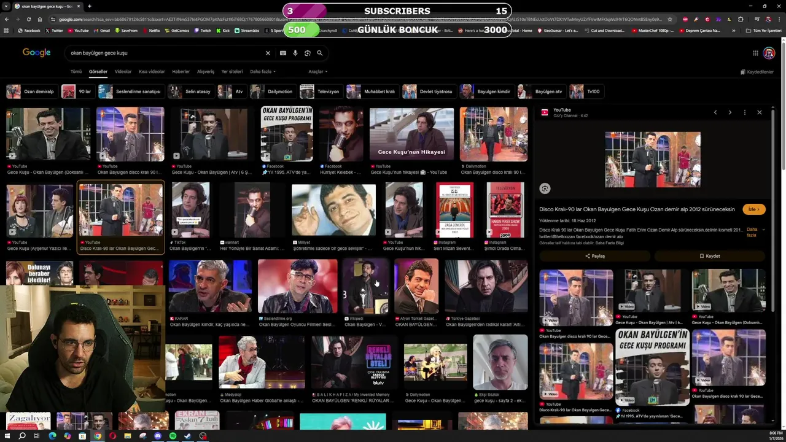Open the Araçlar tools dropdown
Viewport: 786px width, 442px height.
click(x=317, y=72)
